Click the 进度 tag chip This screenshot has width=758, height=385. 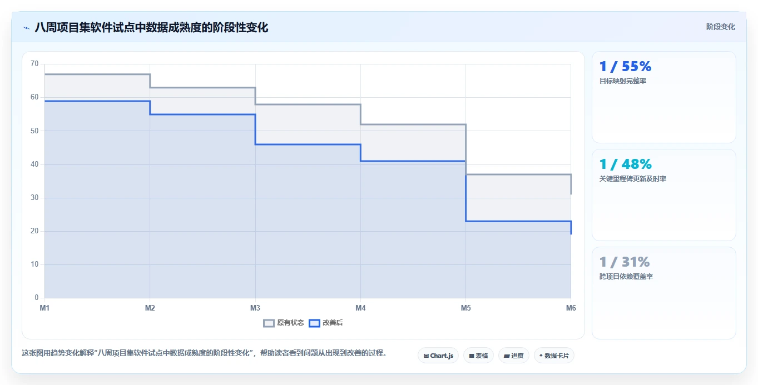514,356
